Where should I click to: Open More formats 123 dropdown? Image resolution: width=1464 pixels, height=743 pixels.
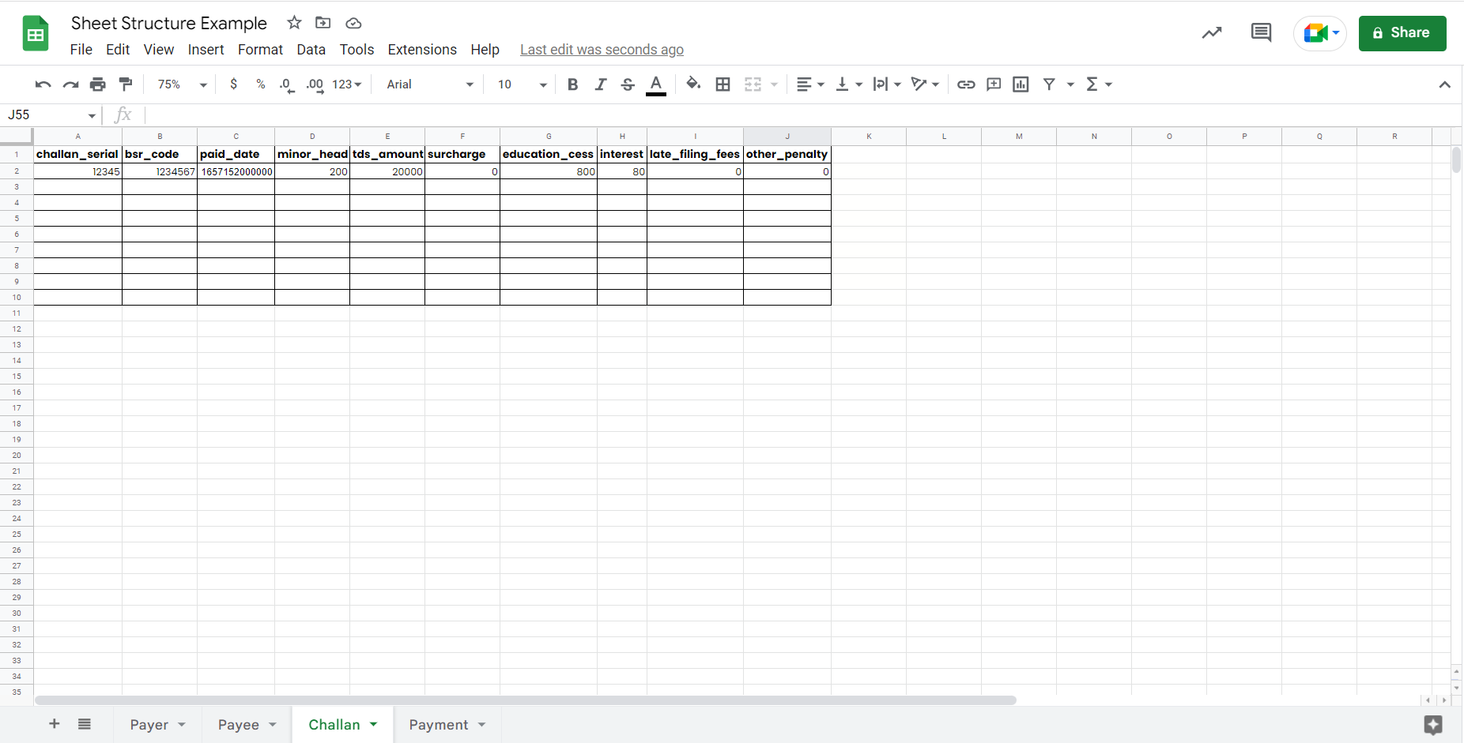click(346, 84)
